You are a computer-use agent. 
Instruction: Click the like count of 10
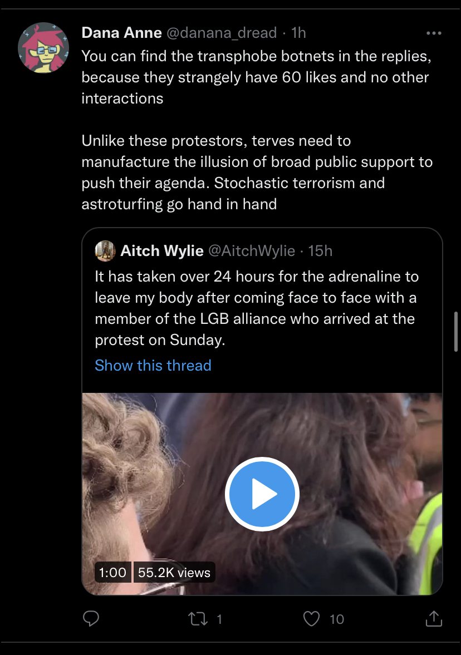tap(336, 619)
